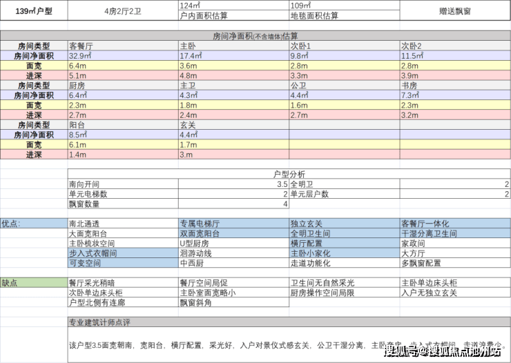Screen dimensions: 511x363
Task: Select the '11.5㎡' area cell
Action: [x=455, y=55]
